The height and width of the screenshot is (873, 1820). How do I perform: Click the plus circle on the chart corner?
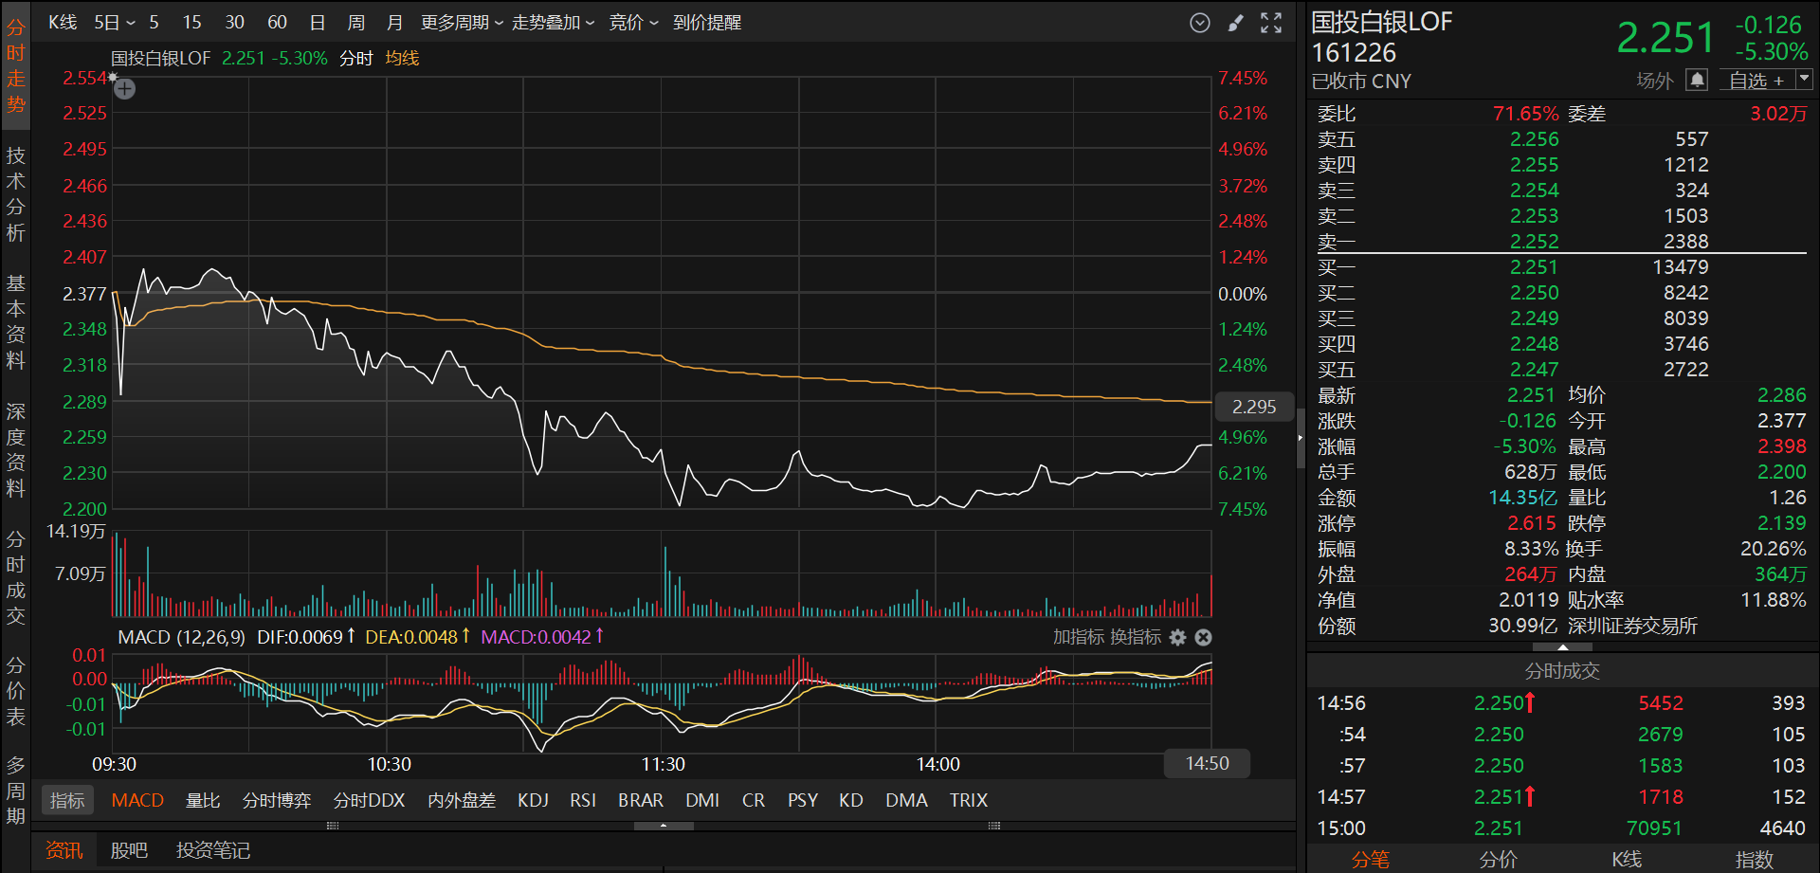(x=124, y=89)
